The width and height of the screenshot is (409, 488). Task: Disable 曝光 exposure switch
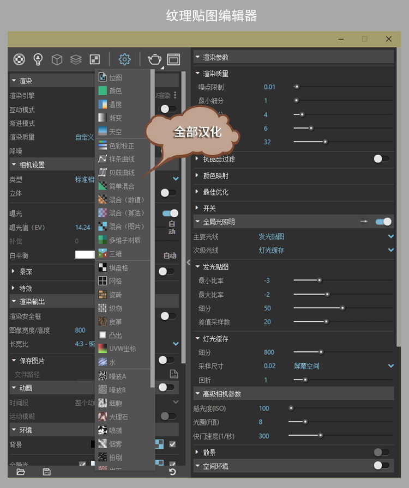170,213
